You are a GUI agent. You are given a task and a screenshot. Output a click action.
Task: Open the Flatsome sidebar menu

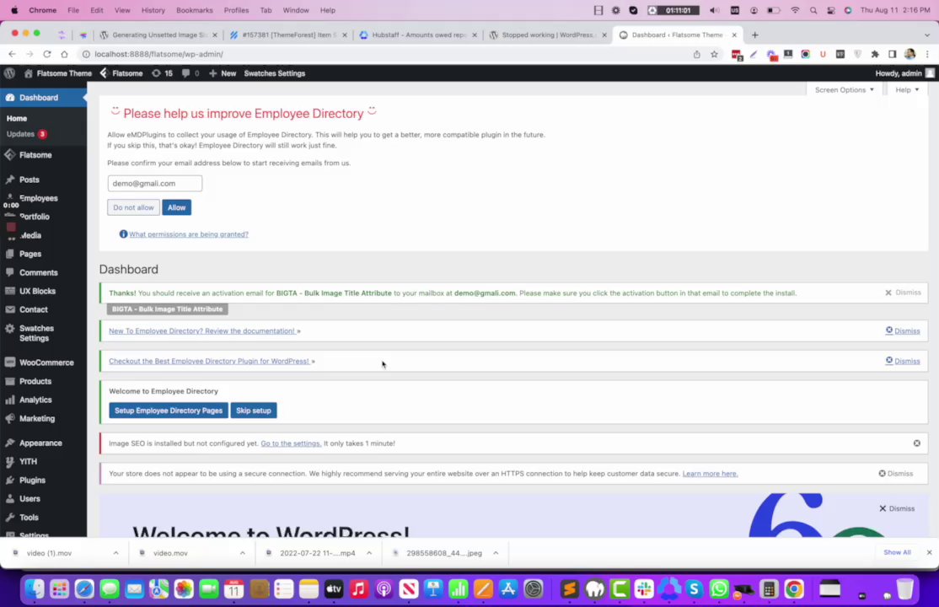click(35, 155)
